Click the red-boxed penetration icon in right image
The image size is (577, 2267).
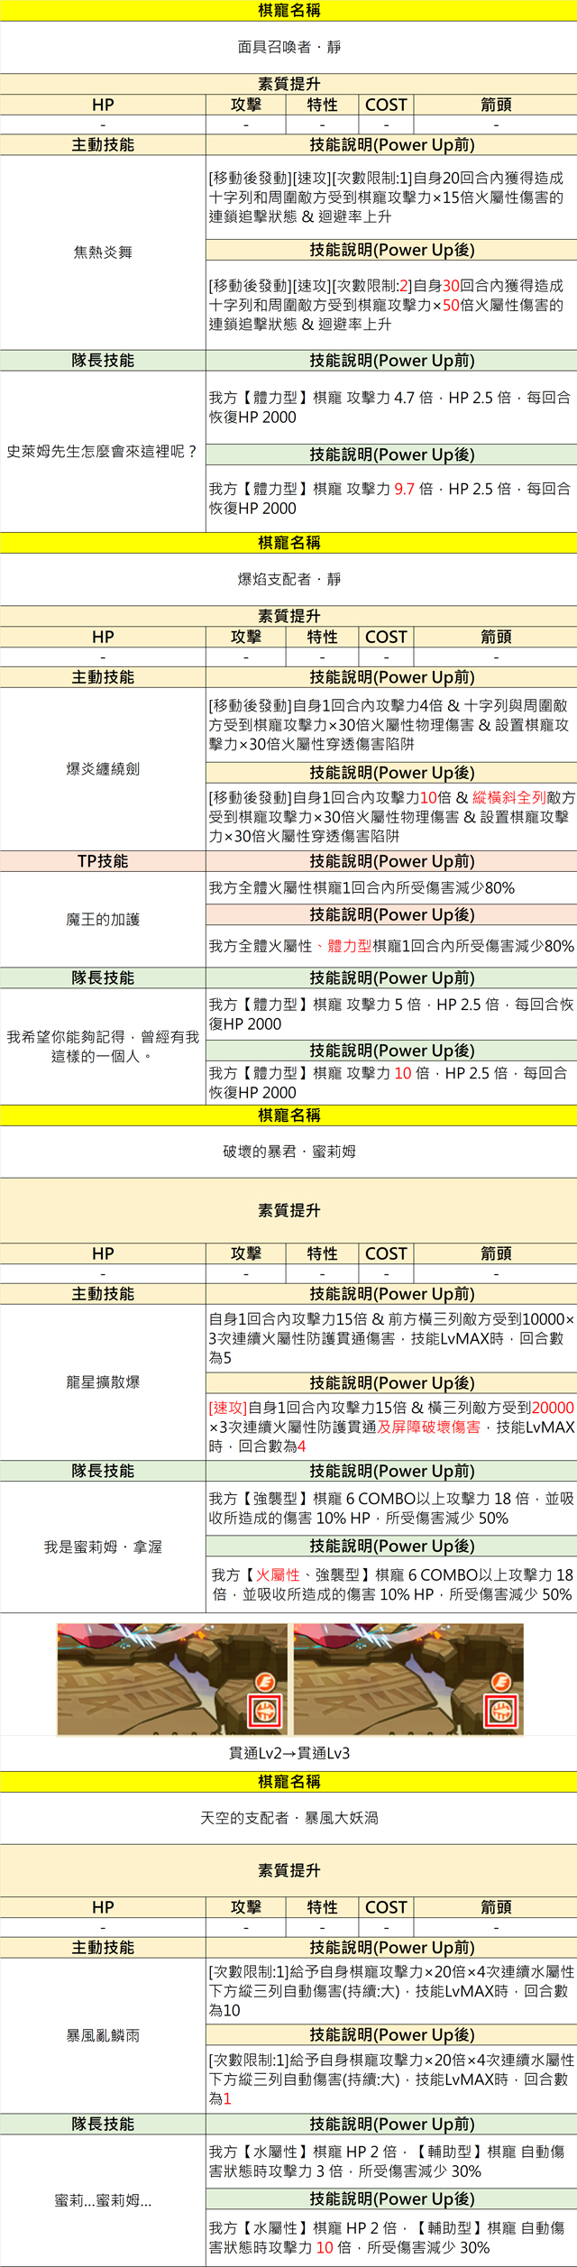pyautogui.click(x=501, y=1712)
